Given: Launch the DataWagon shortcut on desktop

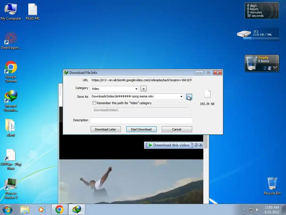Looking at the screenshot, I should coord(11,41).
